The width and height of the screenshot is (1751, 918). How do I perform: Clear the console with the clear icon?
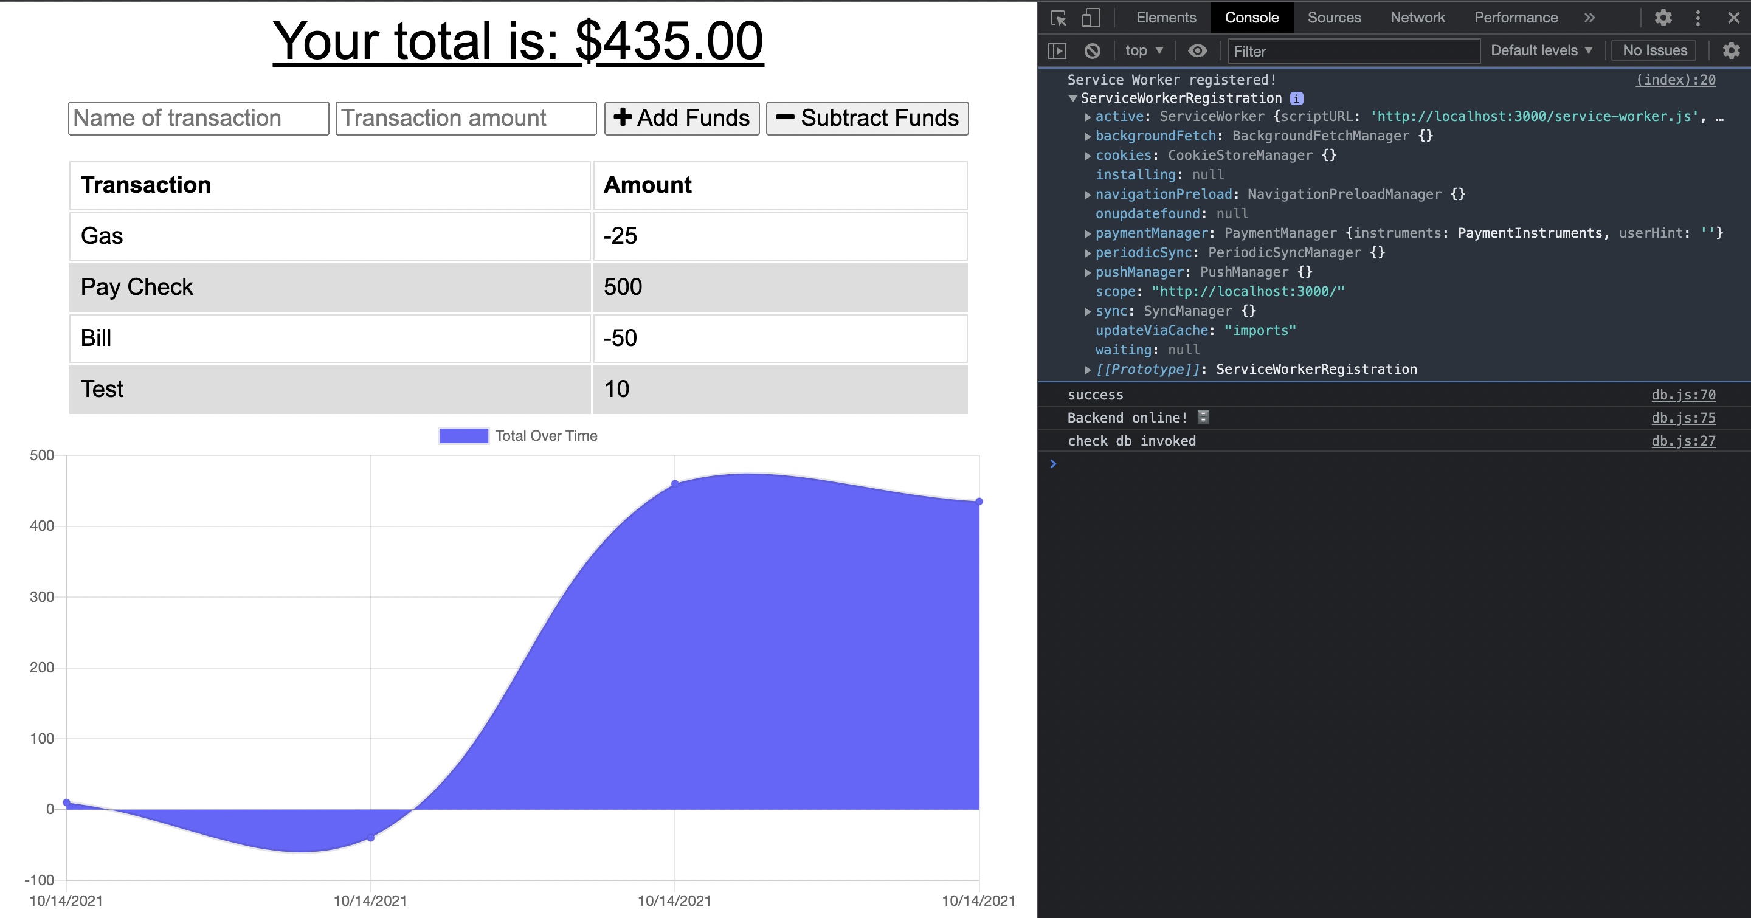pos(1093,51)
